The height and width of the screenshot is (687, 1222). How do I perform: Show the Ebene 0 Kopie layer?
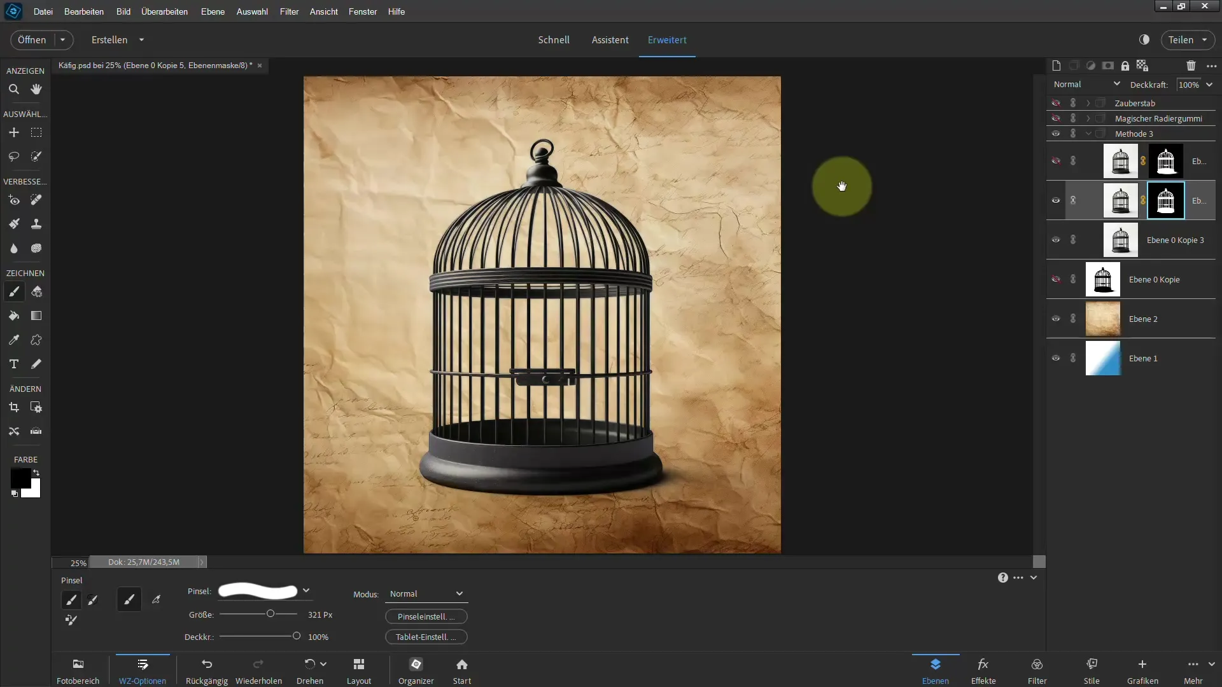(1056, 279)
